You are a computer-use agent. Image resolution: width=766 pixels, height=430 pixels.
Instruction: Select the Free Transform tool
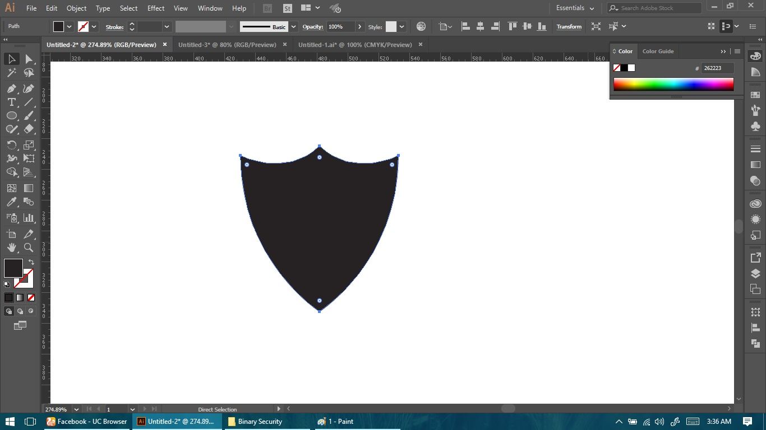(29, 158)
